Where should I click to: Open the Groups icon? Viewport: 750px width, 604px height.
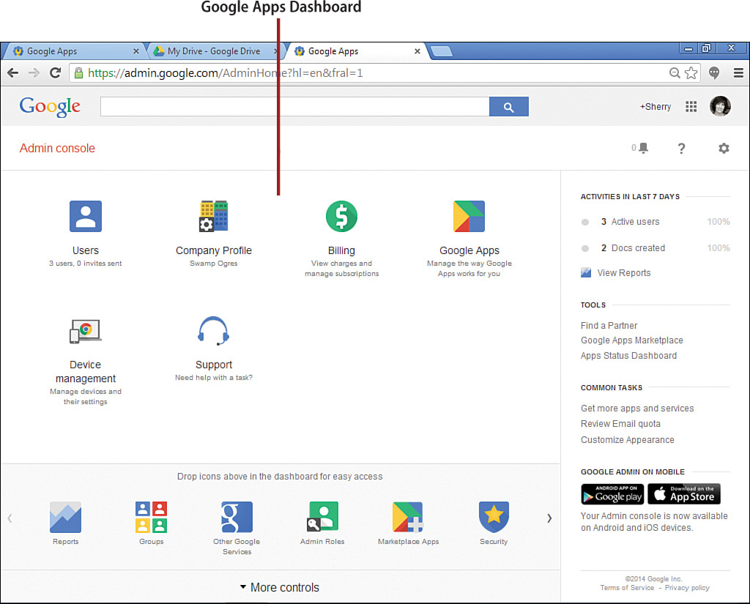tap(151, 517)
